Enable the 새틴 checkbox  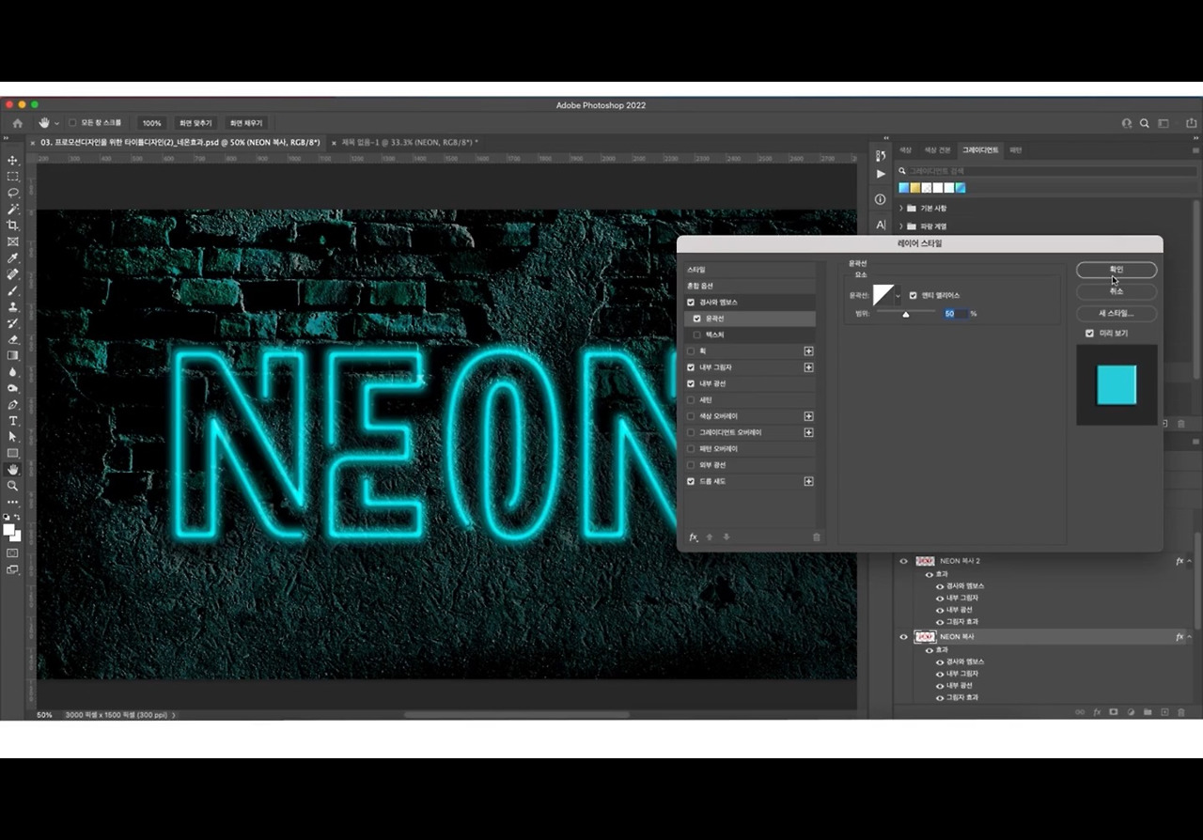tap(691, 400)
